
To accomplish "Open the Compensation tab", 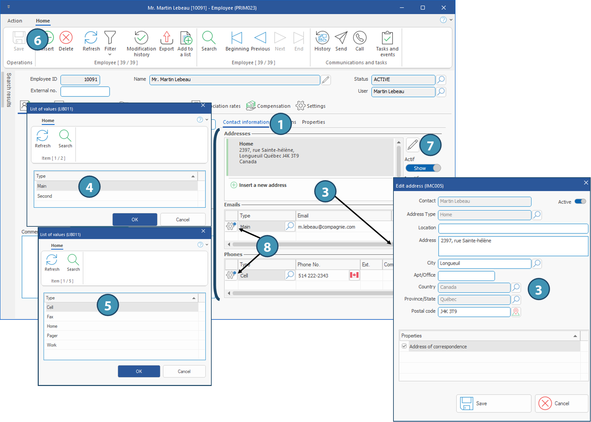I will pos(268,106).
